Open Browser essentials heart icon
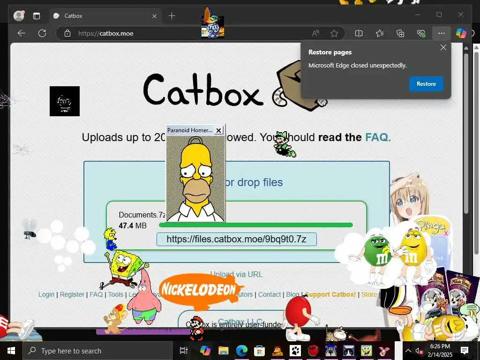The height and width of the screenshot is (360, 480). click(x=421, y=33)
